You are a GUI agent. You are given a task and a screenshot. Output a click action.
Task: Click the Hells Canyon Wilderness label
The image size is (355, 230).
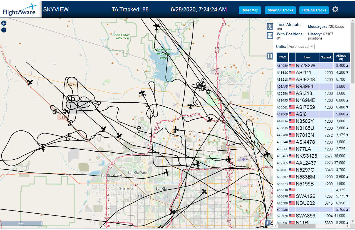[123, 36]
